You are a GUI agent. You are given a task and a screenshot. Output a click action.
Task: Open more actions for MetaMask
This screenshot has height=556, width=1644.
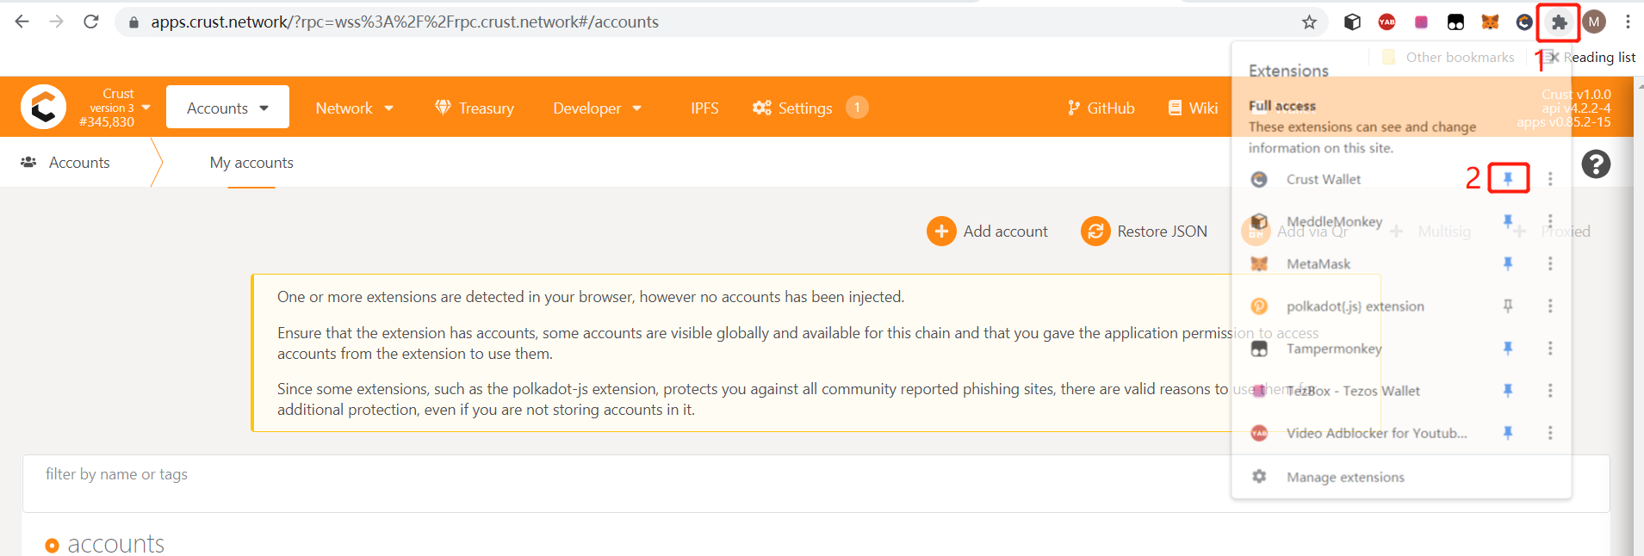[x=1550, y=263]
